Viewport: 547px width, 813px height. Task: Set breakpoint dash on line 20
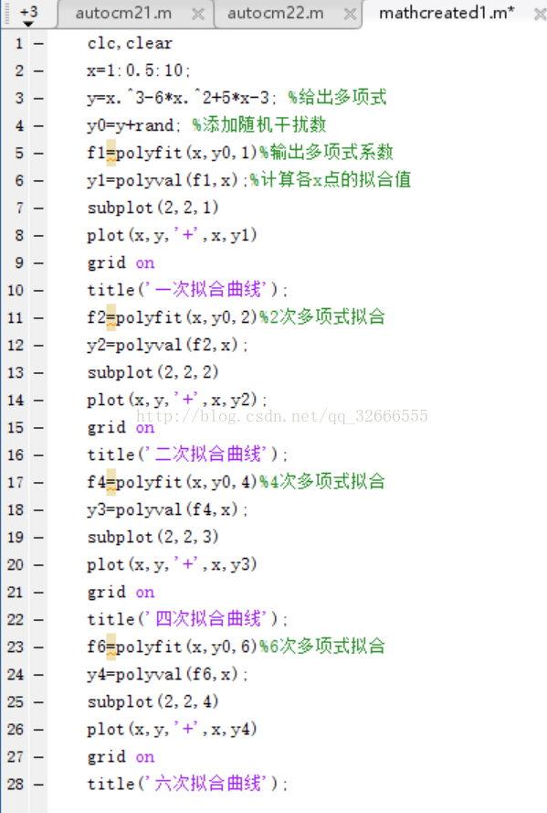(38, 564)
